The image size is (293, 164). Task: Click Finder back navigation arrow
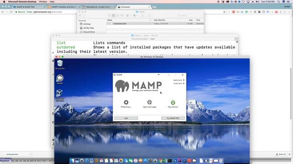tap(80, 15)
